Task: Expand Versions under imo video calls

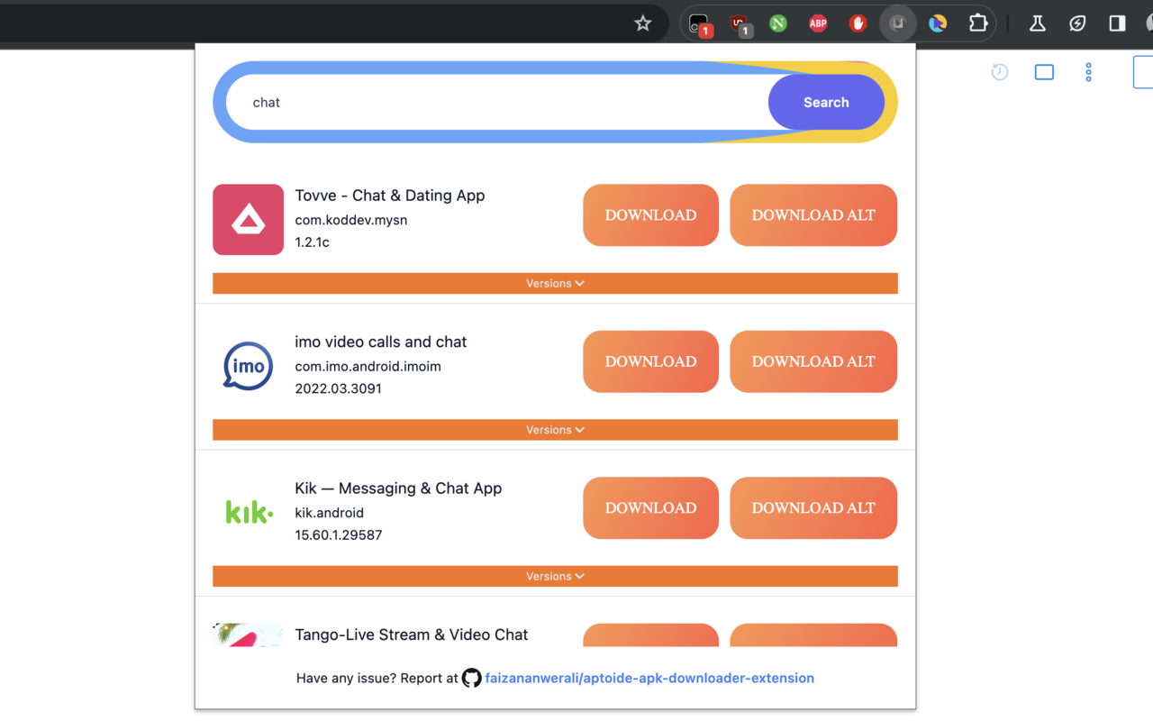Action: pyautogui.click(x=555, y=430)
